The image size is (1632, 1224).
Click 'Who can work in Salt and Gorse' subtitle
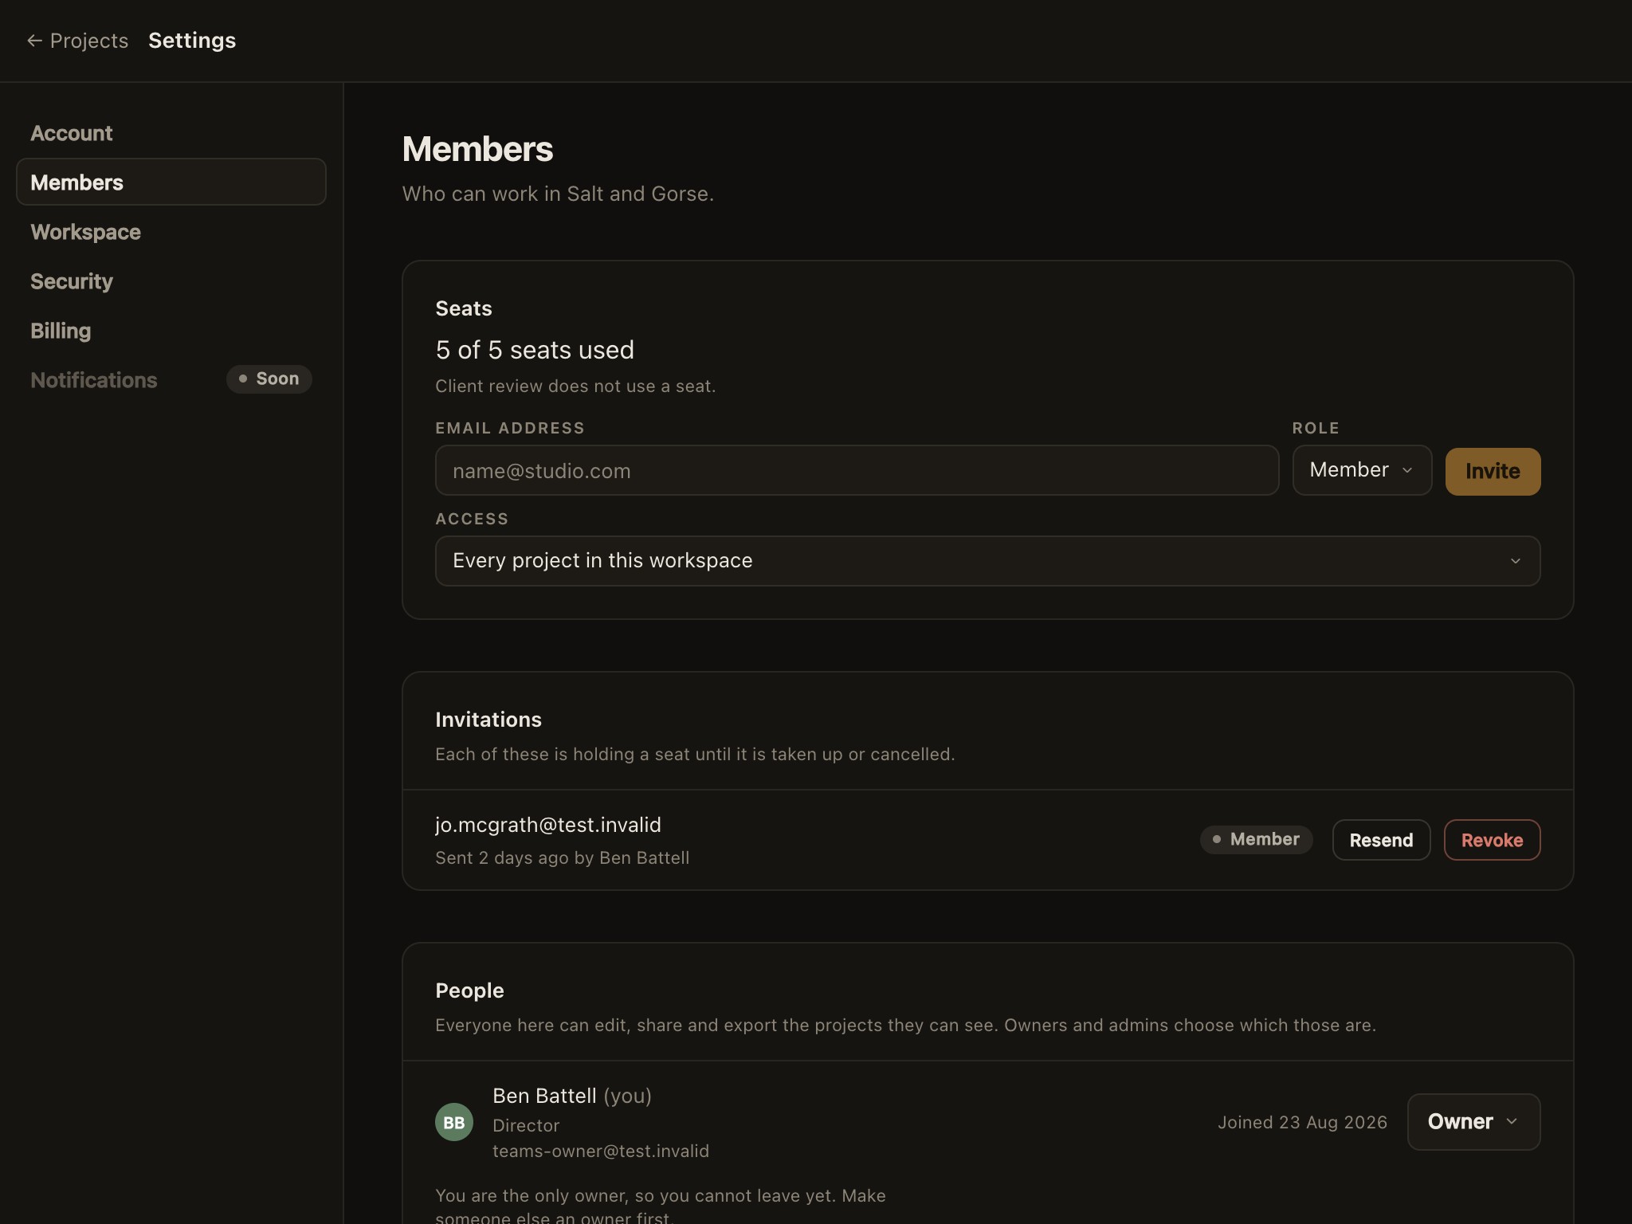(x=558, y=194)
